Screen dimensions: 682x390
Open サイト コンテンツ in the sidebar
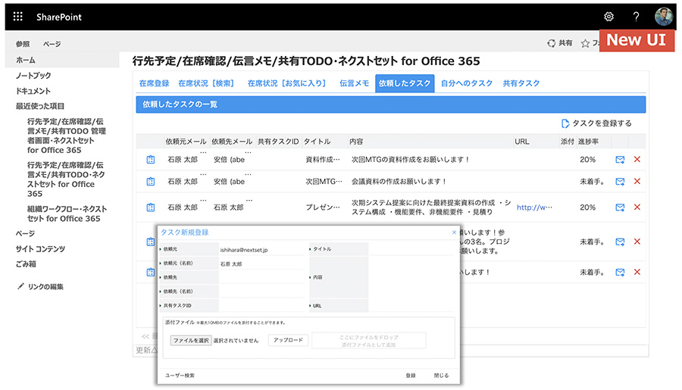point(40,248)
